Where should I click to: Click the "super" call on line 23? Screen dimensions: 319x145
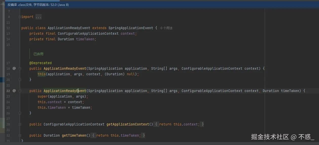(x=43, y=96)
